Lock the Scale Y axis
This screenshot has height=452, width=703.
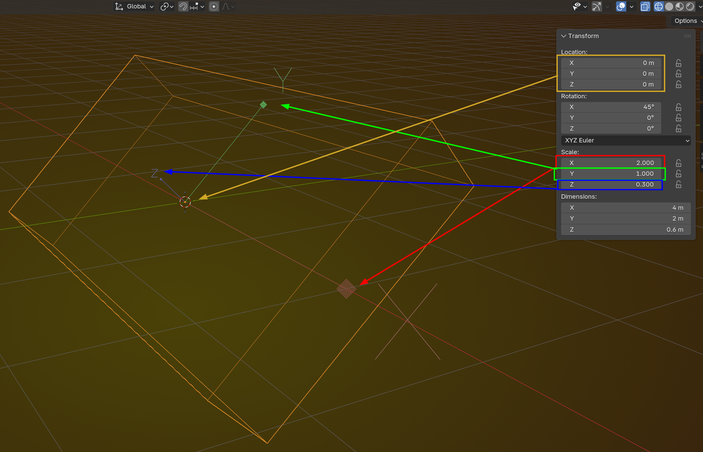pyautogui.click(x=679, y=174)
